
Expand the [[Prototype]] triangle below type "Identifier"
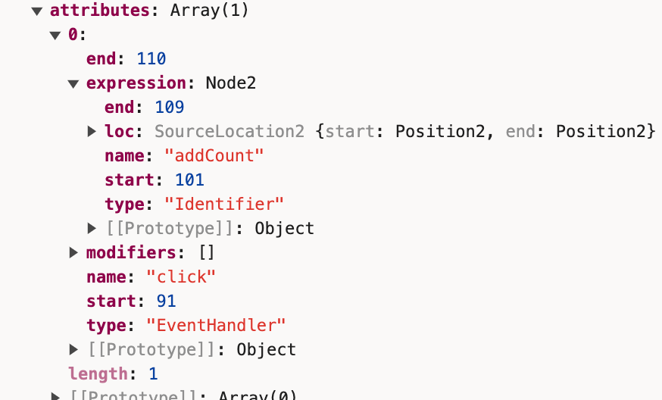coord(92,228)
